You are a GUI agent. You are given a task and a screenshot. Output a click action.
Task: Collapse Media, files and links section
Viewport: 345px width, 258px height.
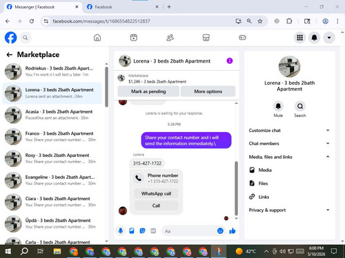(x=289, y=157)
